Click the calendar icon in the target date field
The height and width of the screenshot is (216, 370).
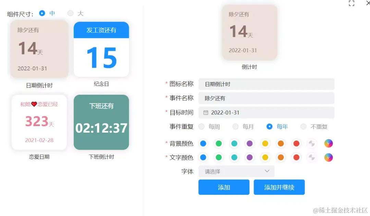206,112
